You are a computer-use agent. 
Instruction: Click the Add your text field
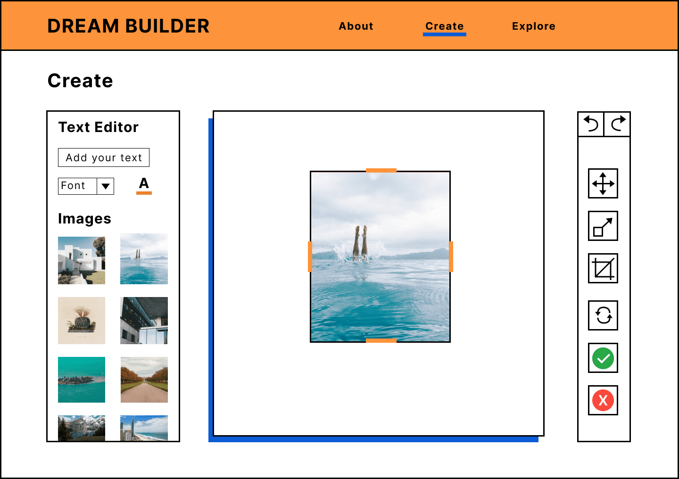click(x=104, y=157)
